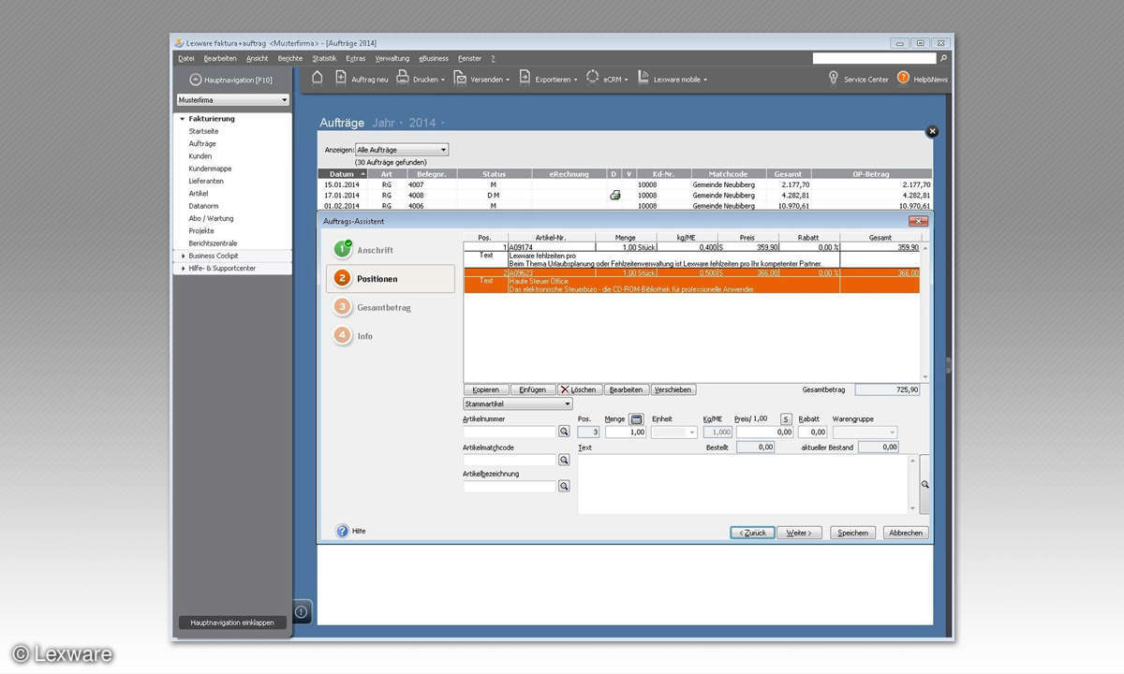
Task: Click the S button next to Preis
Action: point(786,419)
